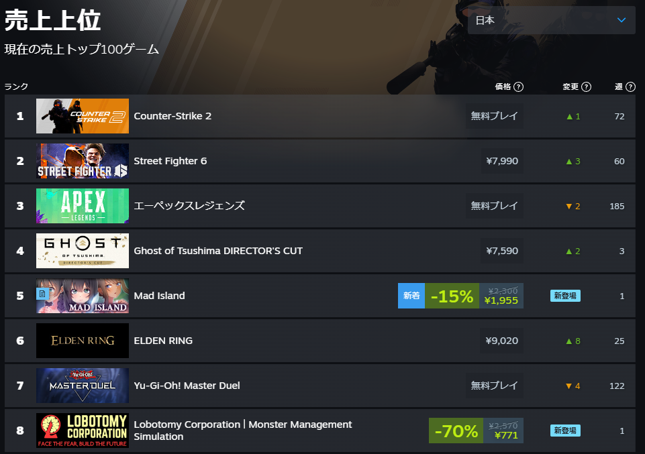Click the 新登場 badge on Mad Island row
Viewport: 645px width, 454px height.
(565, 296)
